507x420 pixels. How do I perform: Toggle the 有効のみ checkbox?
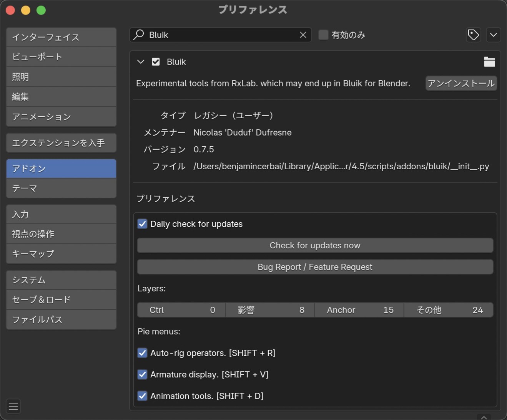[x=324, y=35]
